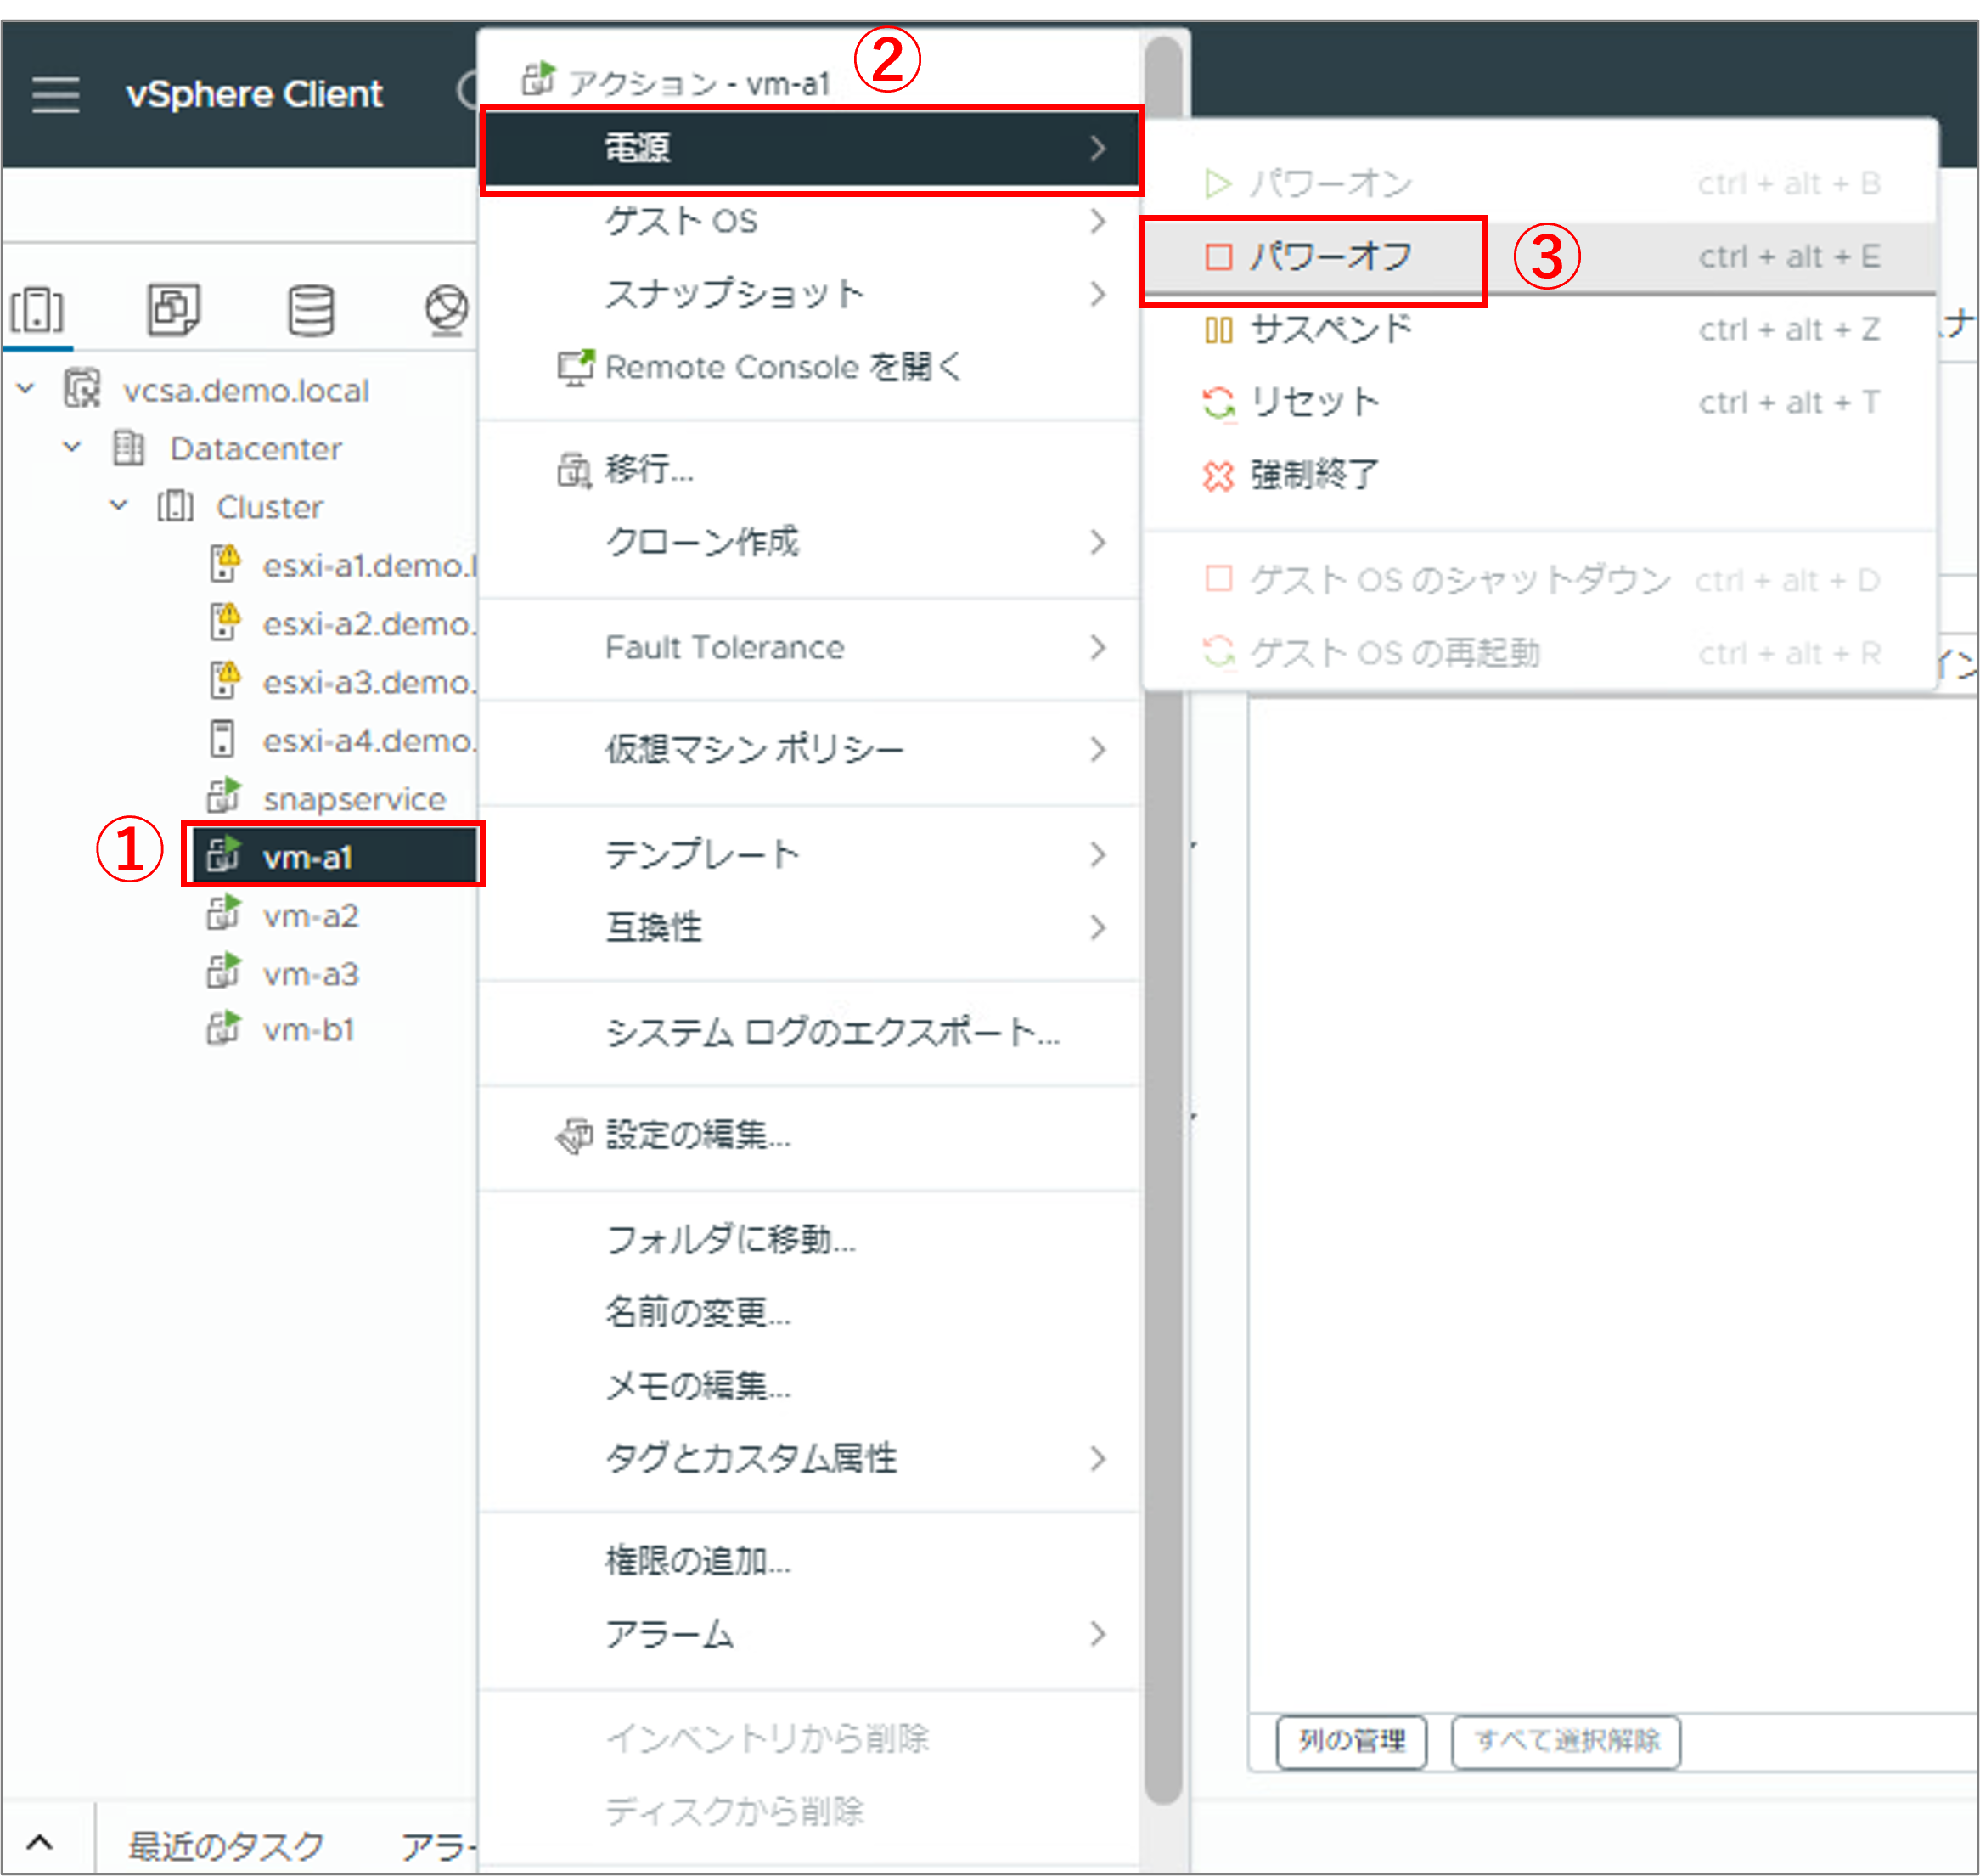Click the Remote Console monitor icon
The width and height of the screenshot is (1980, 1876).
(575, 368)
